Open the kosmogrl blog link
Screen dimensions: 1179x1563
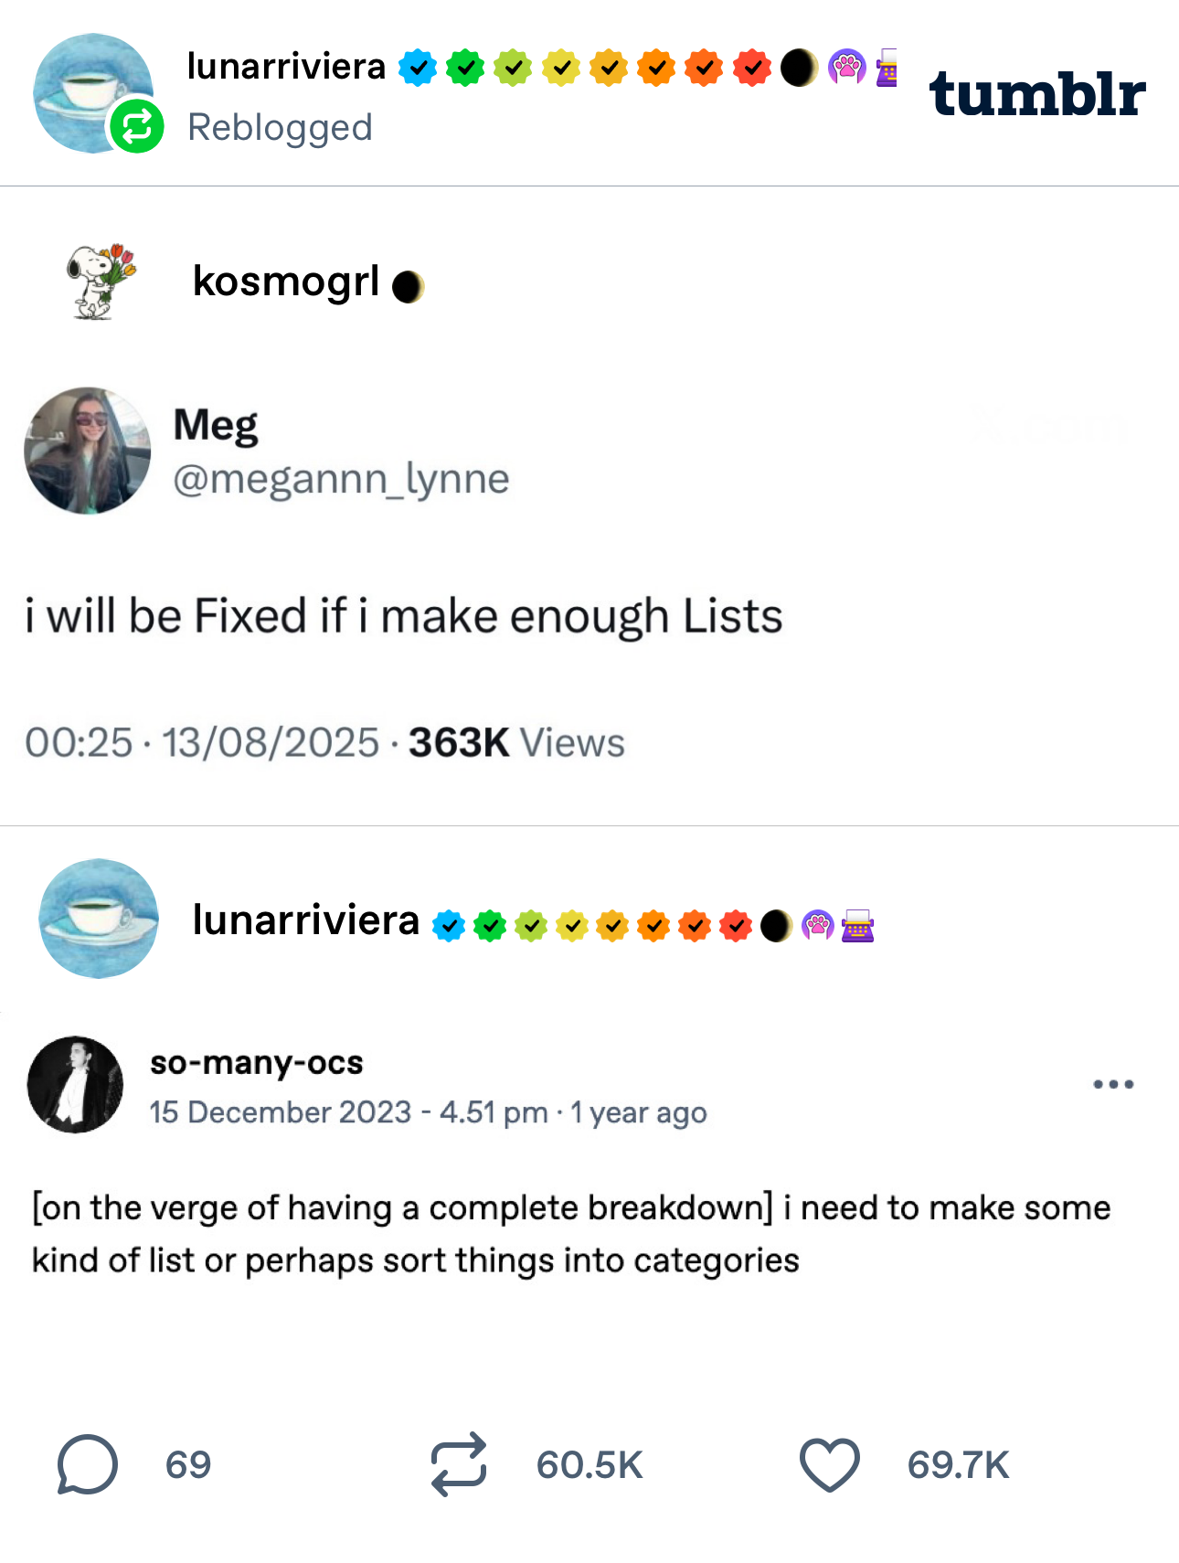(286, 282)
